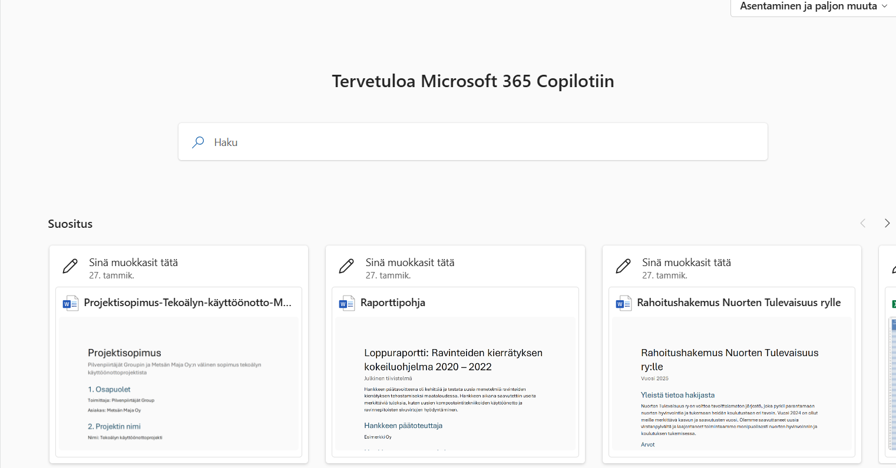Click the "27. tammik." date on the Projektisopimus card
This screenshot has height=468, width=896.
pos(111,276)
